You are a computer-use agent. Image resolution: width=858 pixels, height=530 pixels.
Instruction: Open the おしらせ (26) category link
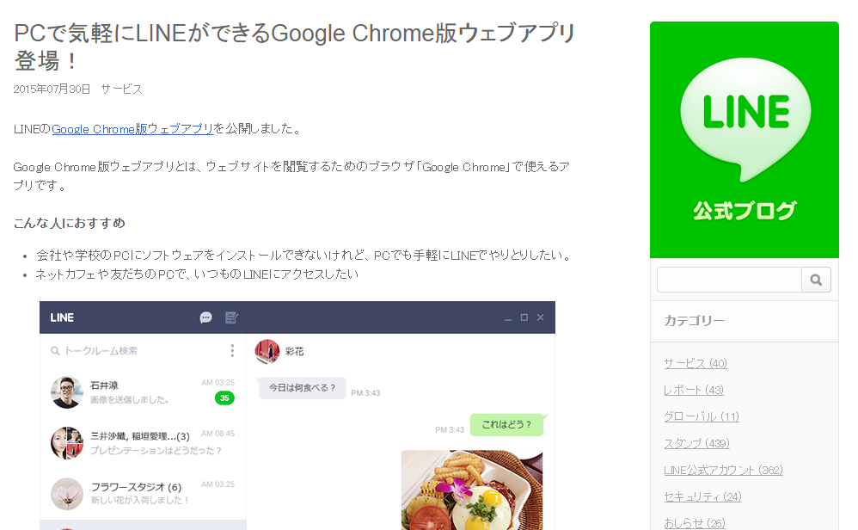[695, 523]
